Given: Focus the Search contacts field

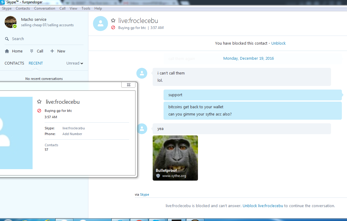Looking at the screenshot, I should [44, 39].
